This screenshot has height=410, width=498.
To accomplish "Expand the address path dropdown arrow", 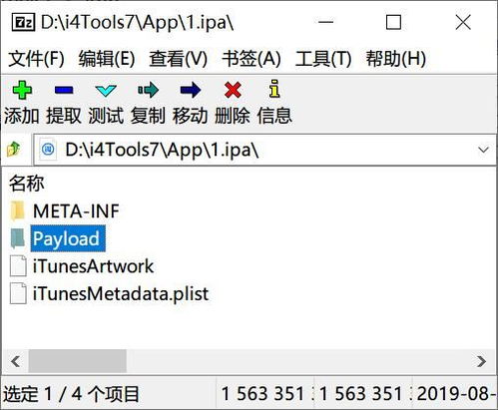I will click(483, 150).
